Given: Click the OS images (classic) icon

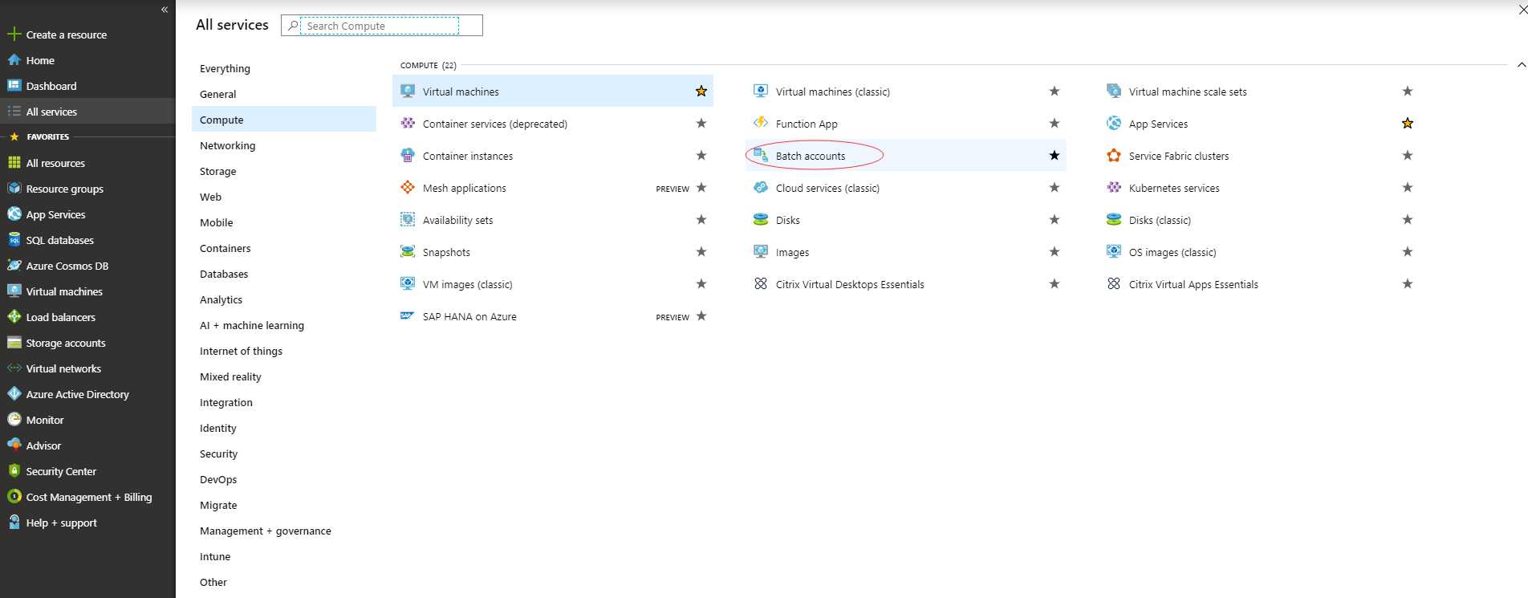Looking at the screenshot, I should point(1114,251).
